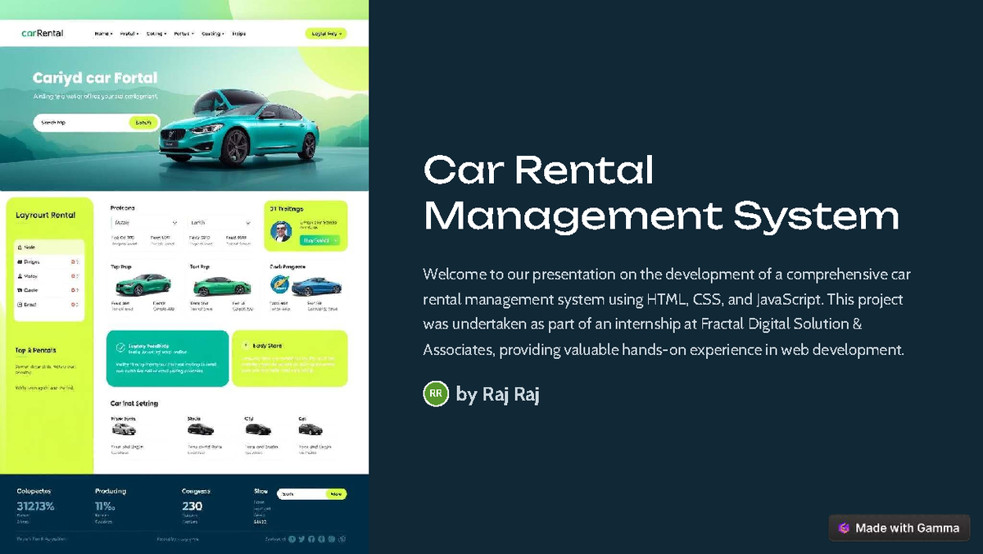Click the blue car thumbnail in the third card
Image resolution: width=983 pixels, height=554 pixels.
tap(315, 285)
